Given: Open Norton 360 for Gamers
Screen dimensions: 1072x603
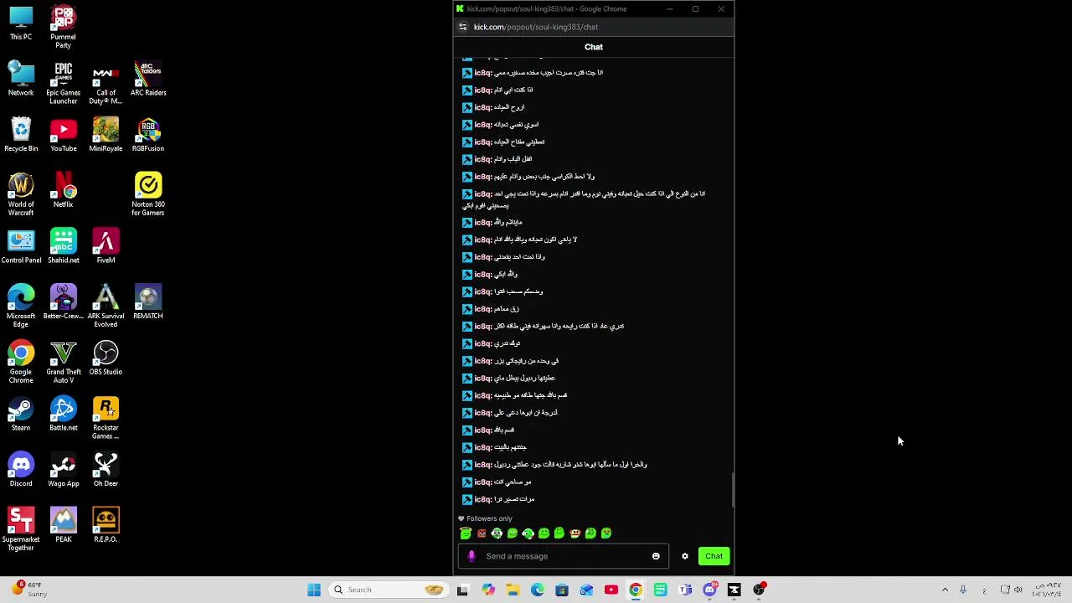Looking at the screenshot, I should (148, 194).
